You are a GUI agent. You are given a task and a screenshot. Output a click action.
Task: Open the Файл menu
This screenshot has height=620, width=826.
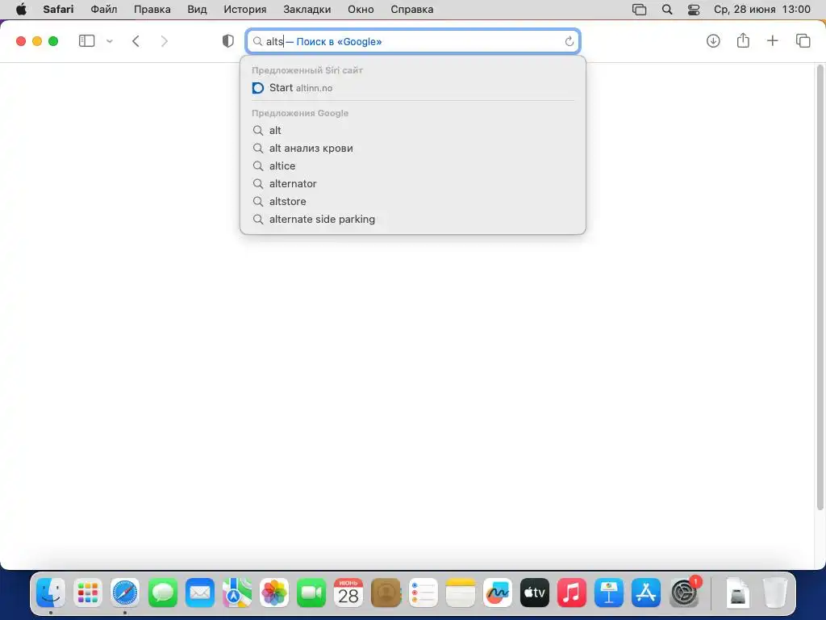104,10
